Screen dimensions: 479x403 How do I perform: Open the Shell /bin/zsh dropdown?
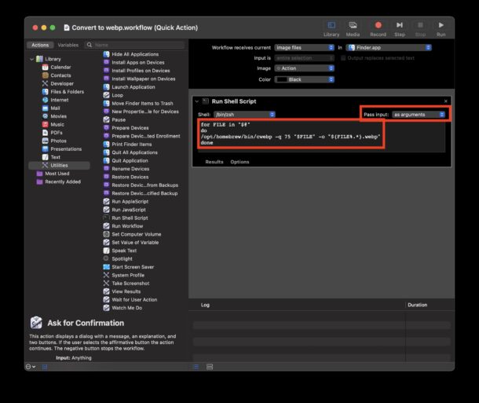pos(244,115)
